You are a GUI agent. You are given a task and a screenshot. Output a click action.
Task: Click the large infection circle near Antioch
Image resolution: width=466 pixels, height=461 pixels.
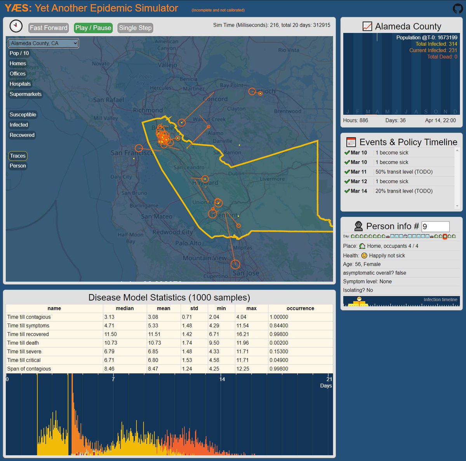[x=252, y=92]
